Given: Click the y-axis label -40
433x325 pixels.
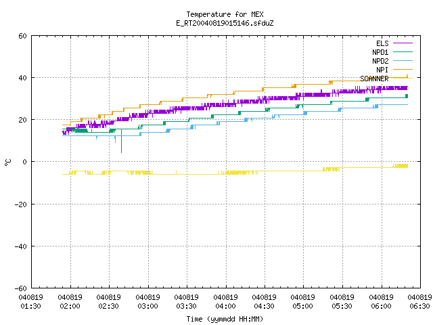Looking at the screenshot, I should 21,246.
